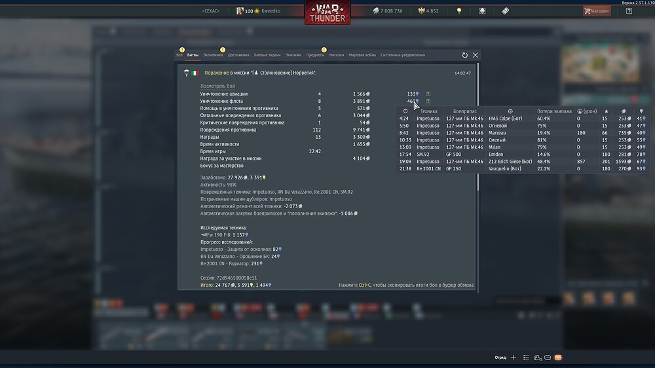This screenshot has width=655, height=368.
Task: Click the Боеприпас column header
Action: coord(464,111)
